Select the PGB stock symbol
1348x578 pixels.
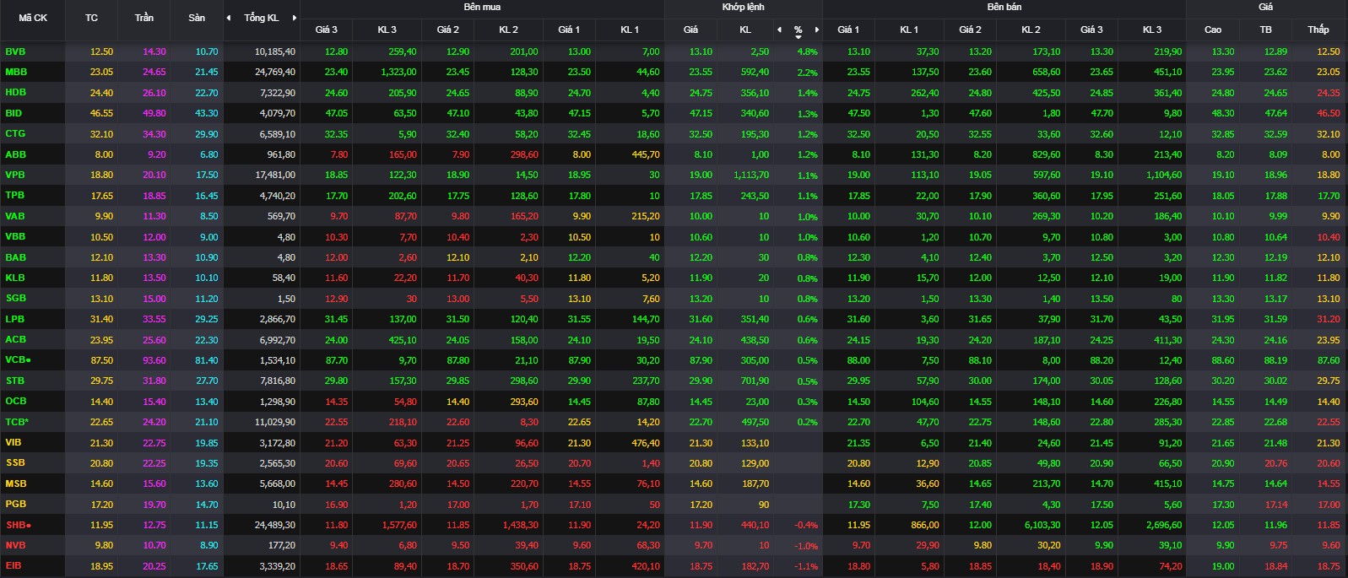pos(16,504)
